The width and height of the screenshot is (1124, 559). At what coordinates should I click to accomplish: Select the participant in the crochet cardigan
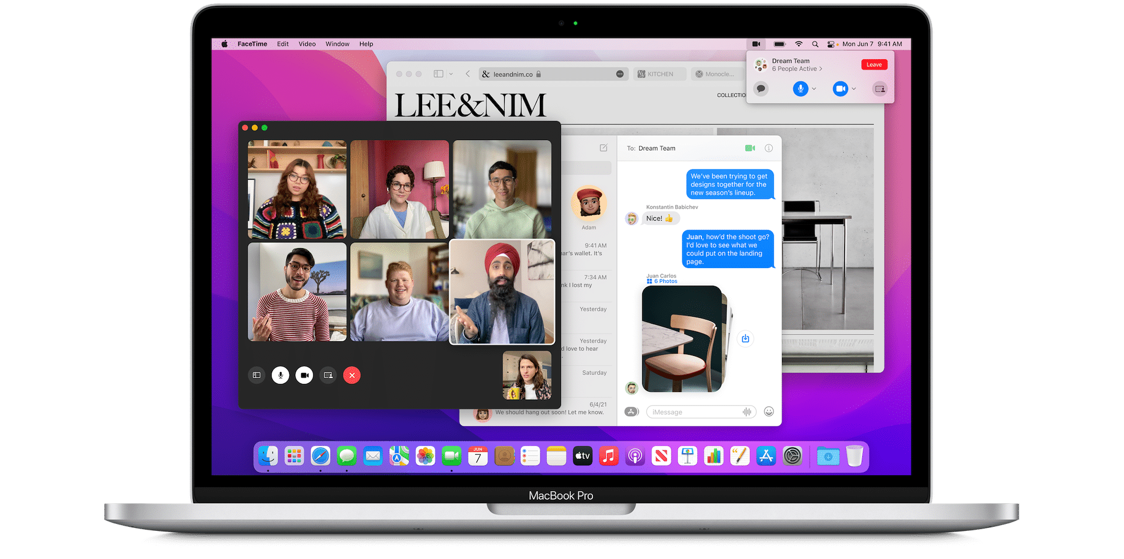(x=297, y=189)
